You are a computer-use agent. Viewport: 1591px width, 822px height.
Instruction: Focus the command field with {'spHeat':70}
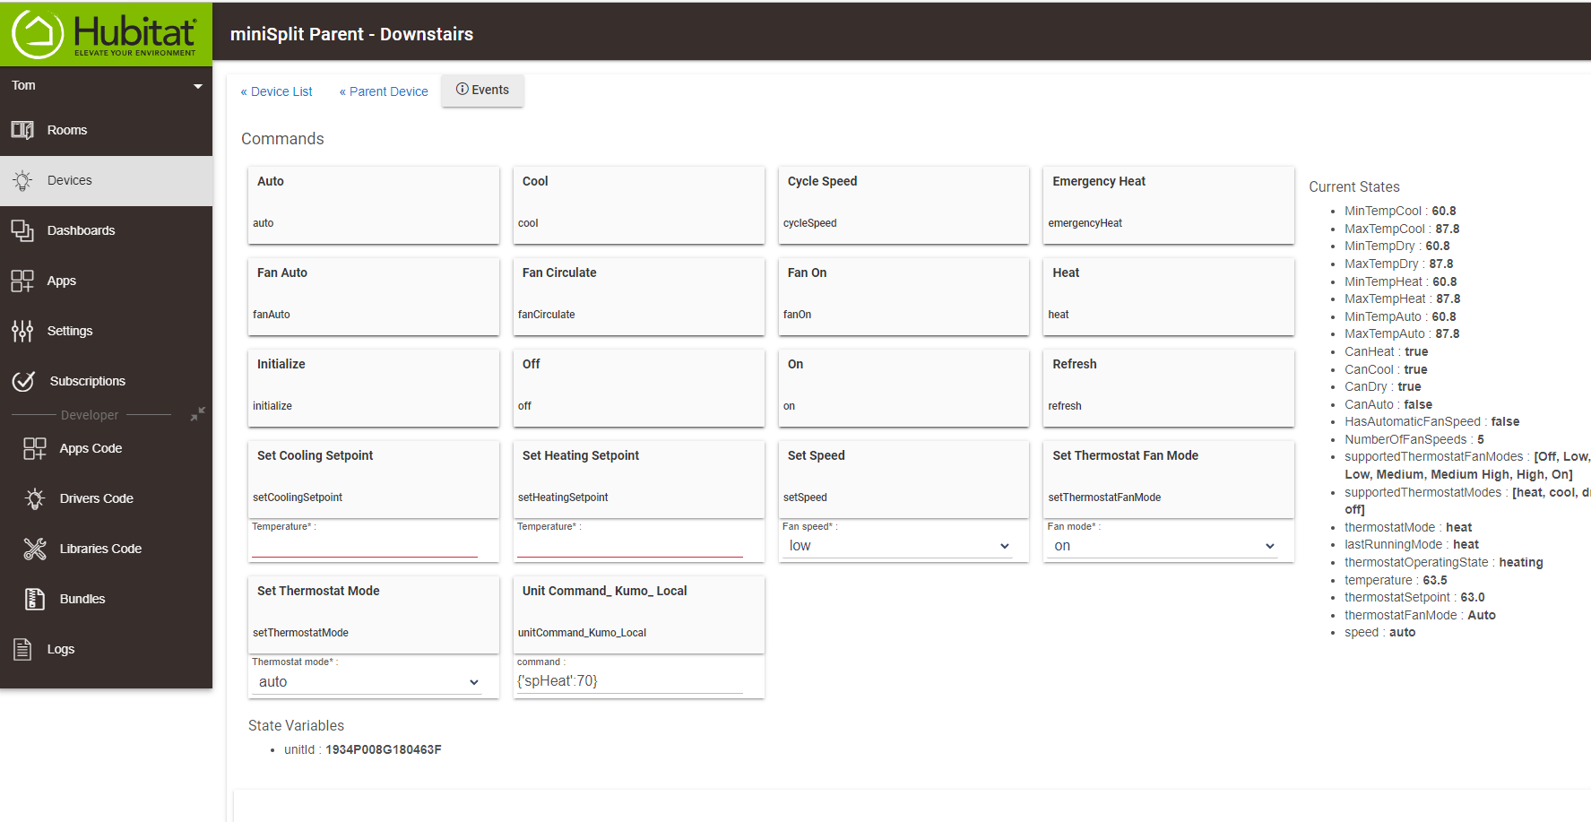pyautogui.click(x=630, y=681)
